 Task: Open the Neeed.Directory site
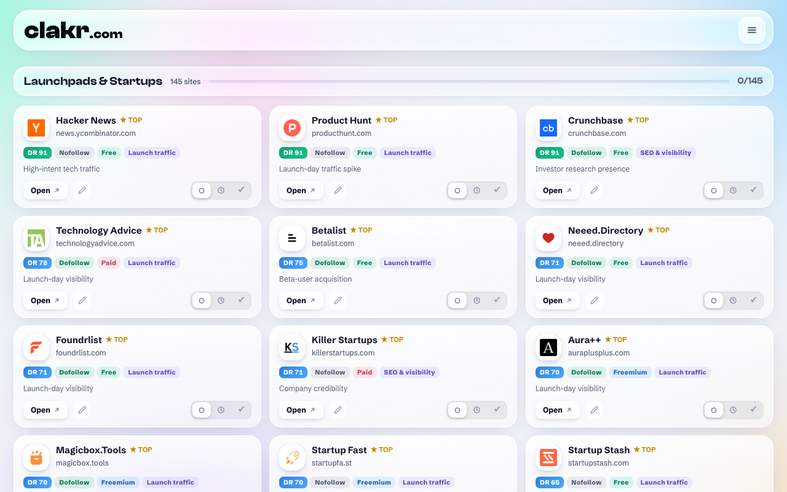coord(558,301)
